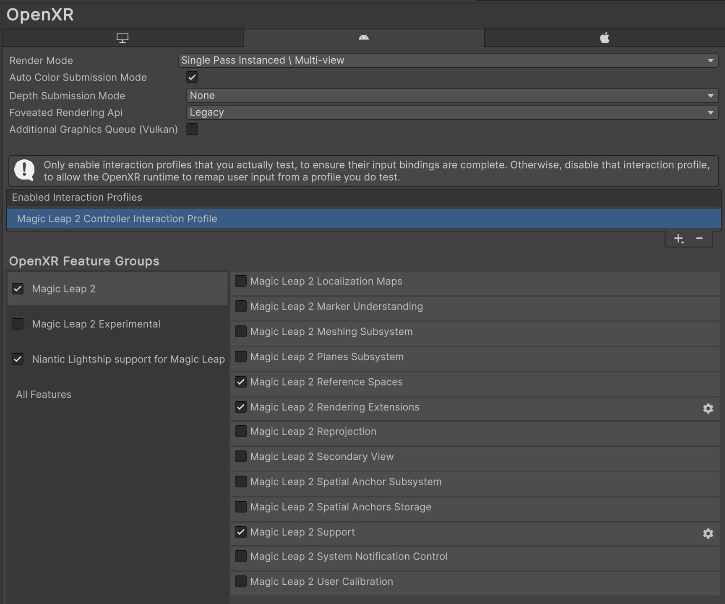Uncheck the Magic Leap 2 feature group
This screenshot has width=725, height=604.
tap(18, 289)
